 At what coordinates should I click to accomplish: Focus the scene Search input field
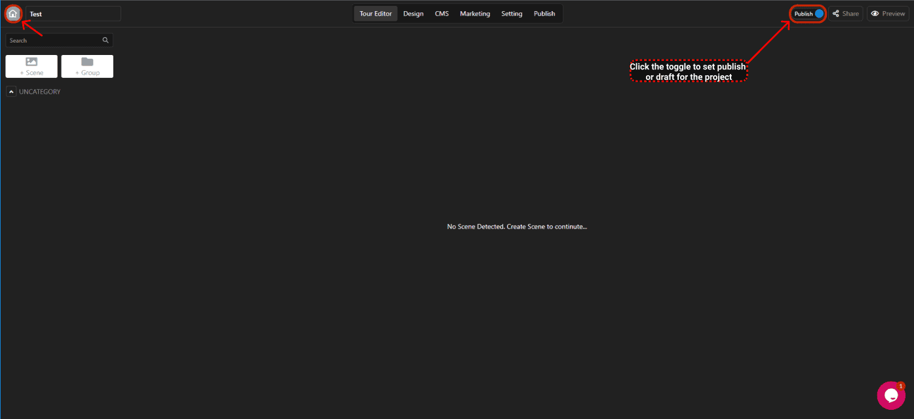pyautogui.click(x=54, y=41)
